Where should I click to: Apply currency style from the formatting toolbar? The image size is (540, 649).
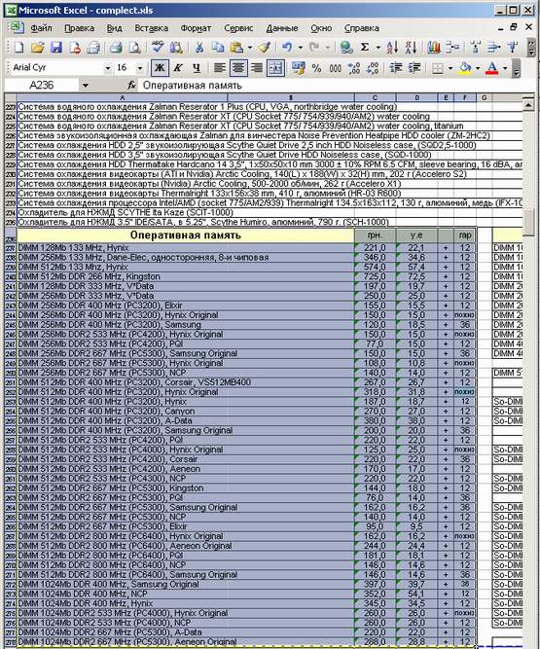(x=298, y=68)
